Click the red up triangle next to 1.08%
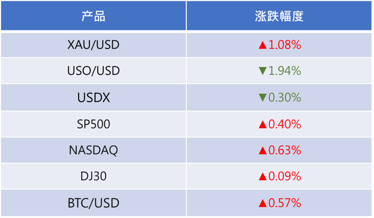The width and height of the screenshot is (374, 218). pos(263,45)
